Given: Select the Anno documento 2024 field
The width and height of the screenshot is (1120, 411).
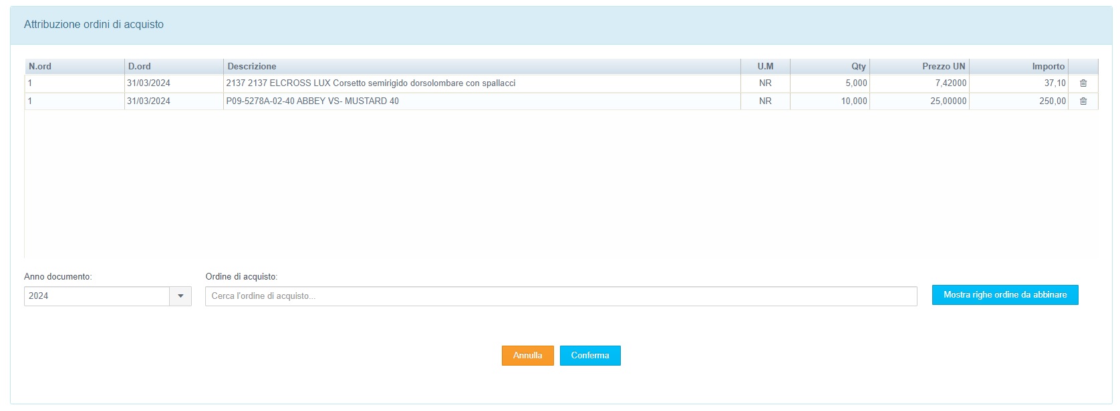Looking at the screenshot, I should [97, 296].
